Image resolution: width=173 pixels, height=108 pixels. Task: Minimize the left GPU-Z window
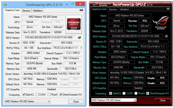[67, 4]
